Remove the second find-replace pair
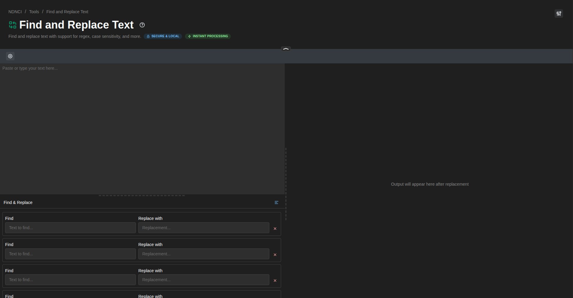This screenshot has width=573, height=298. coord(275,255)
